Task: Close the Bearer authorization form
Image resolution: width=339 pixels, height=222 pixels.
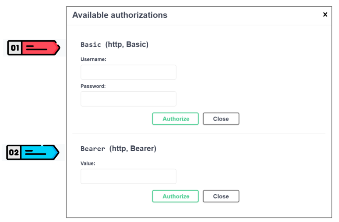Action: [221, 196]
